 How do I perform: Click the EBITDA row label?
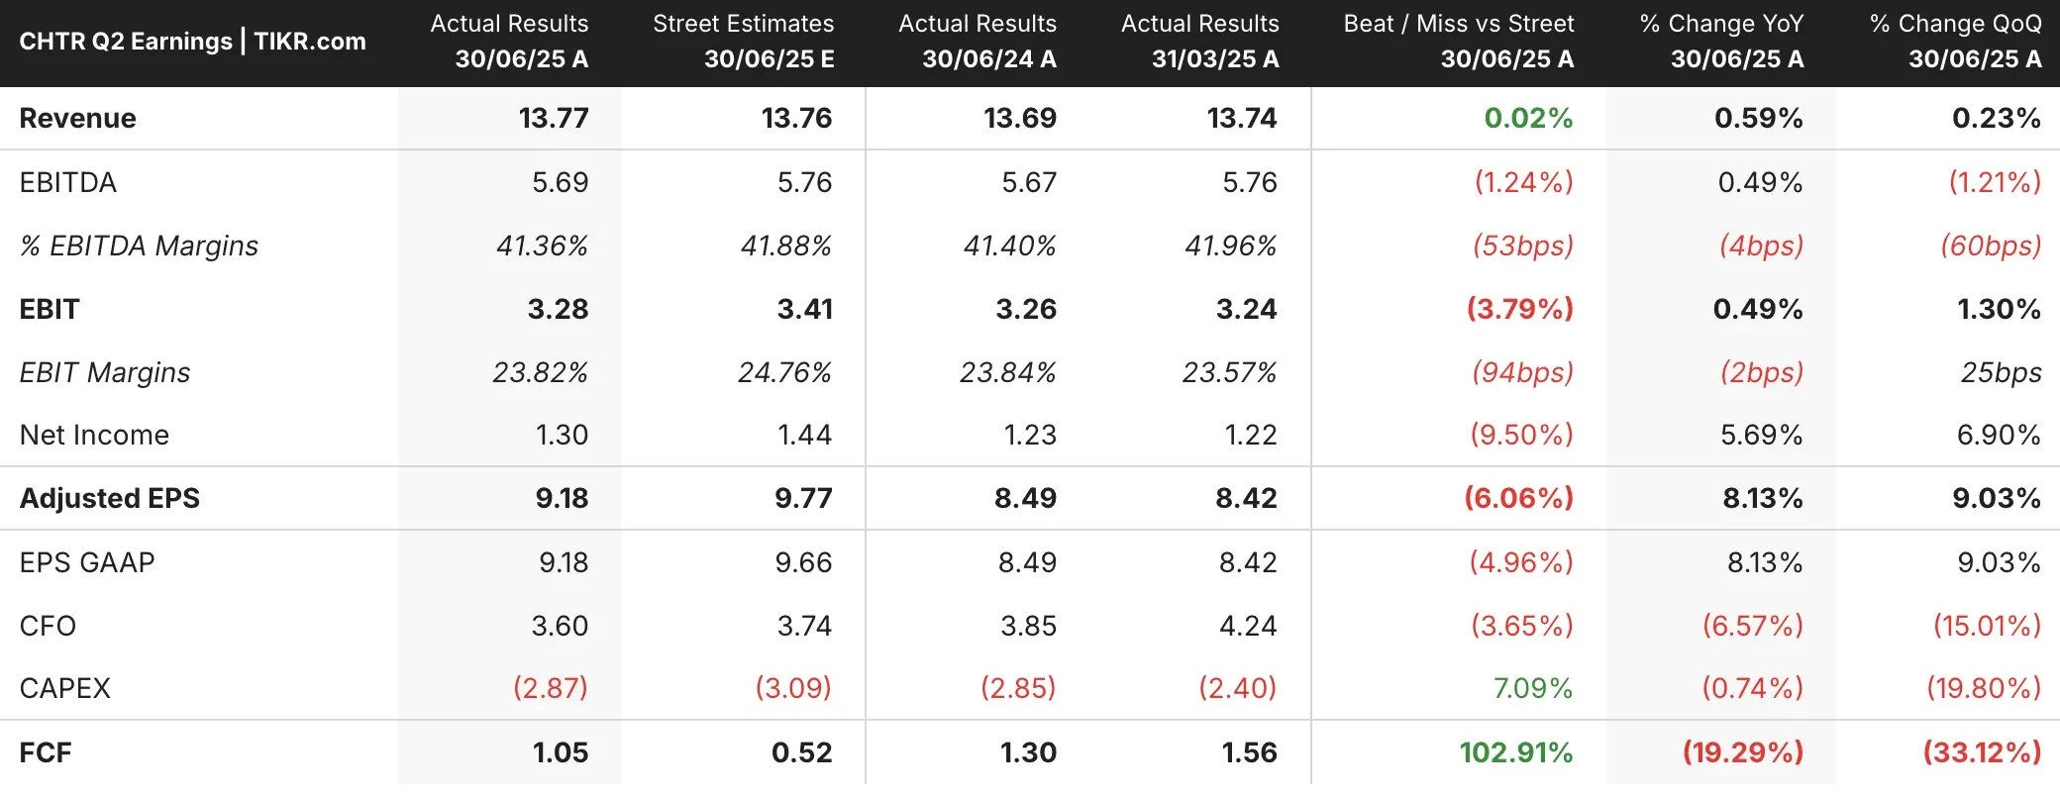[x=68, y=182]
